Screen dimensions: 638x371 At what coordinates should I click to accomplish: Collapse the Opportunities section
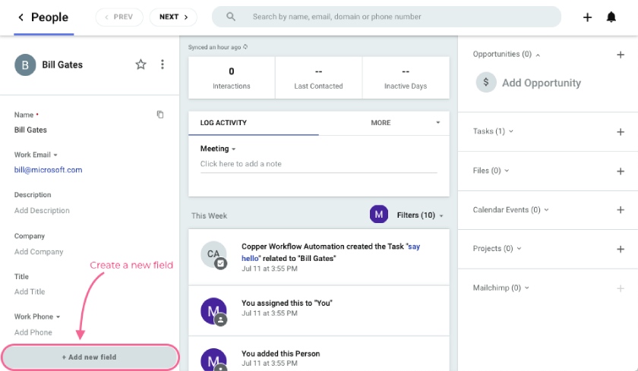[538, 55]
